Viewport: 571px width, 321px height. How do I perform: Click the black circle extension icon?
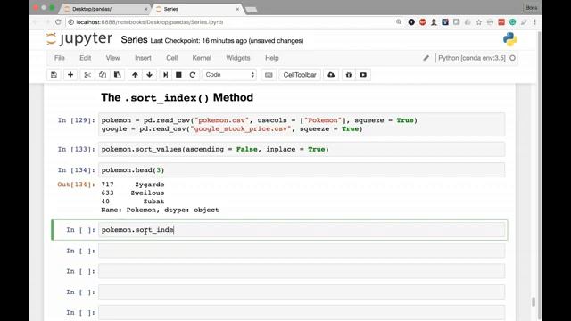pyautogui.click(x=411, y=22)
